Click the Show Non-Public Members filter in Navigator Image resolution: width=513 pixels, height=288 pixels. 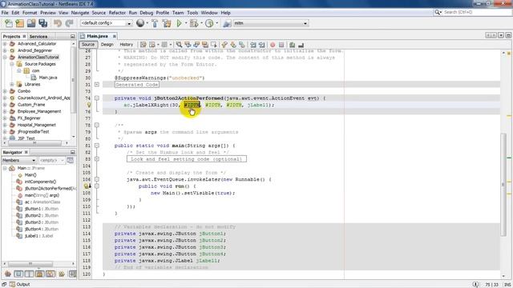tap(39, 274)
